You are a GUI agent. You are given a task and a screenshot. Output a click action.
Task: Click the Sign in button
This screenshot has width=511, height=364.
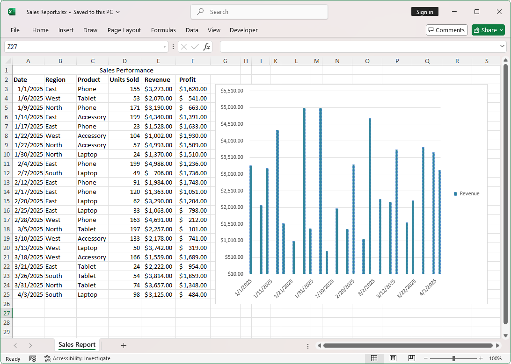(424, 11)
